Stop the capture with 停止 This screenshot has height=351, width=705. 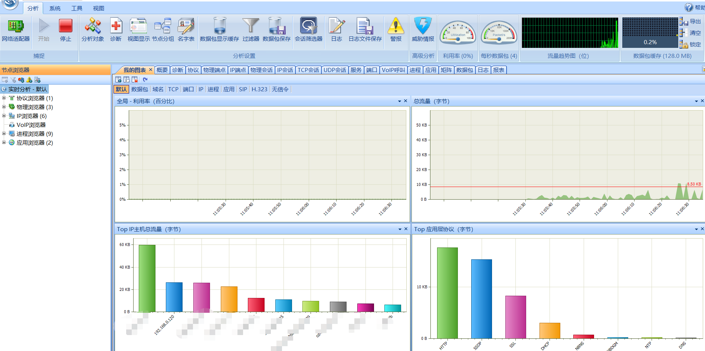tap(66, 30)
